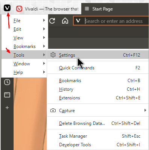Click the Reload page icon
The height and width of the screenshot is (150, 149).
(x=52, y=21)
